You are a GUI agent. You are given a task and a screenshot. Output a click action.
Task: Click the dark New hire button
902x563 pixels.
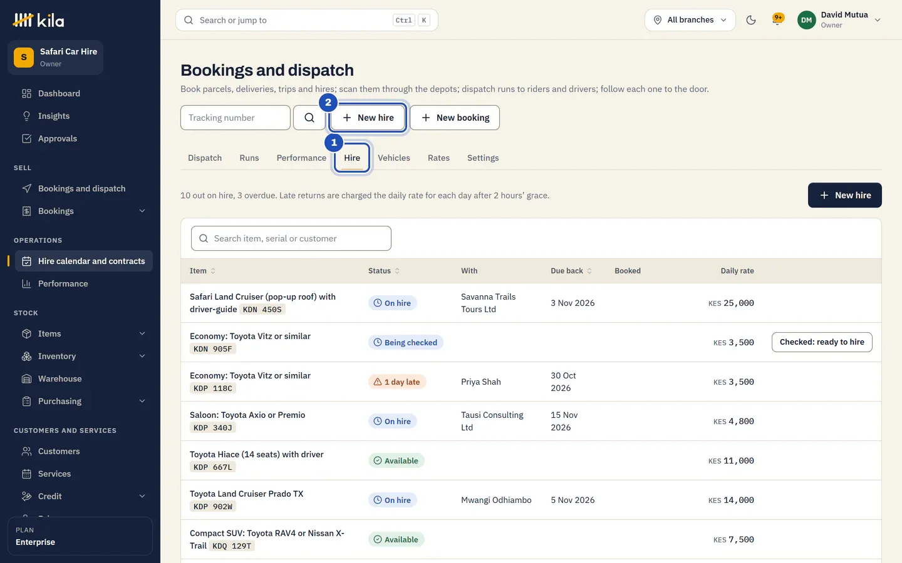(845, 195)
